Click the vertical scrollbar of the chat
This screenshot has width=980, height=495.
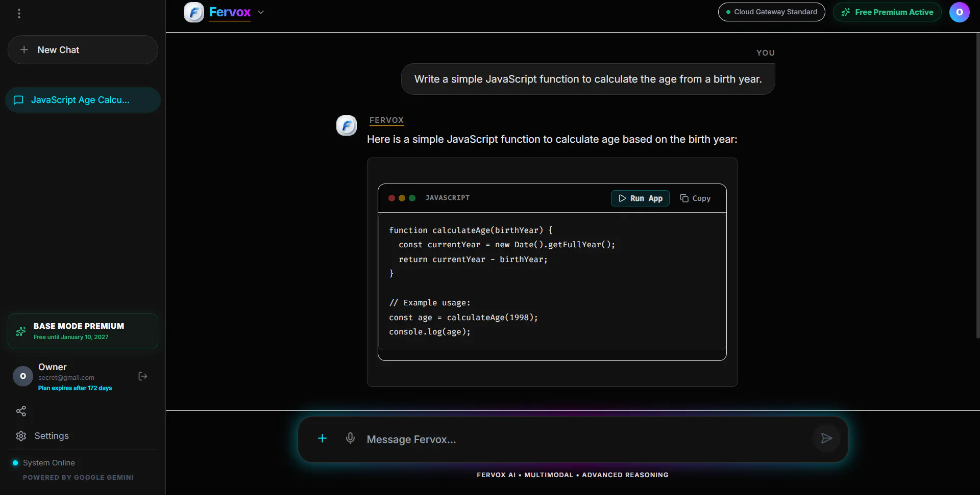point(977,186)
